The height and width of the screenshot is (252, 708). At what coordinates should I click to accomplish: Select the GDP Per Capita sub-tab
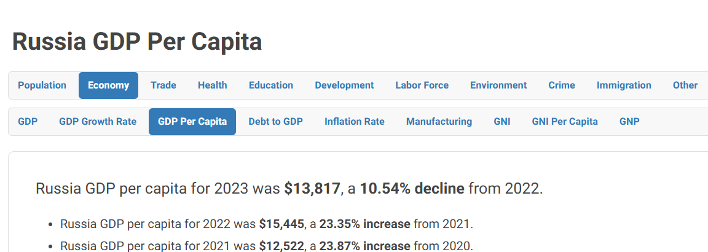[192, 122]
